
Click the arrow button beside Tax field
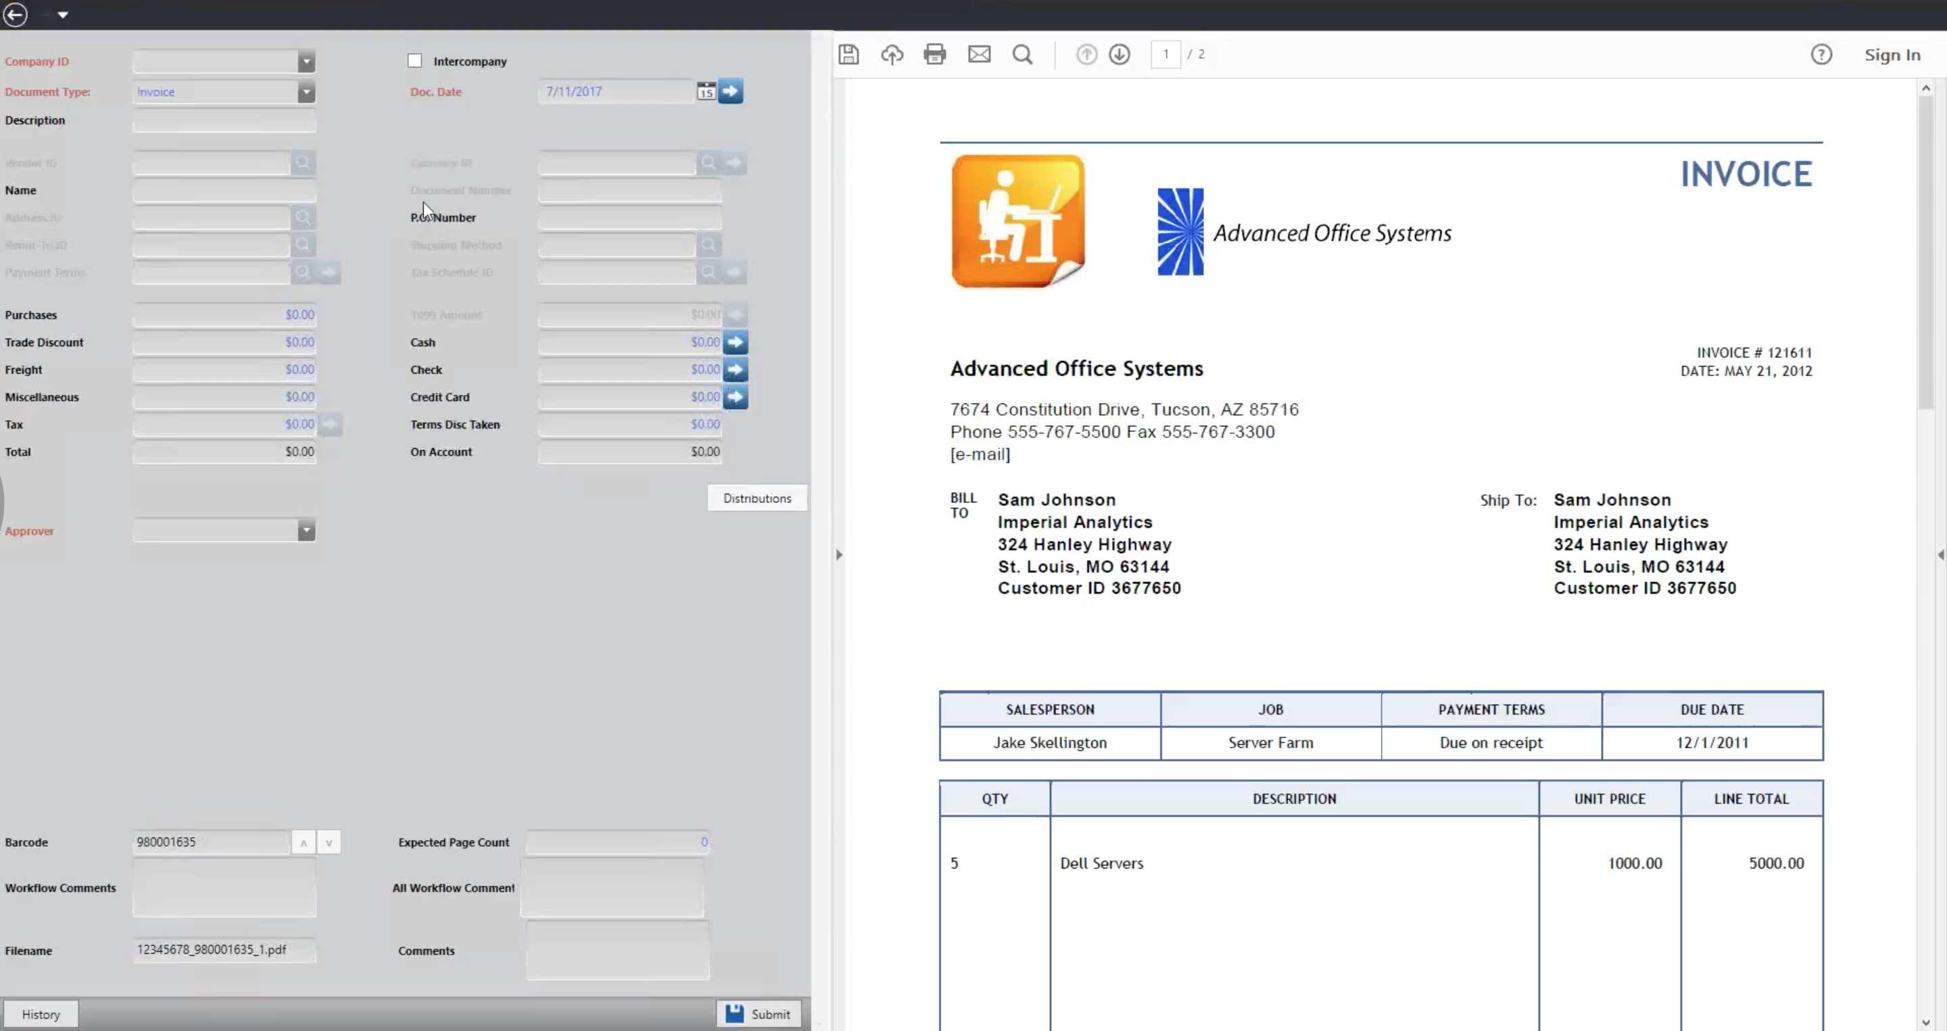pos(329,425)
